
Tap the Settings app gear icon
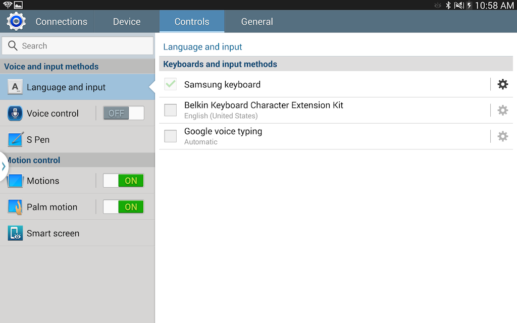point(16,21)
